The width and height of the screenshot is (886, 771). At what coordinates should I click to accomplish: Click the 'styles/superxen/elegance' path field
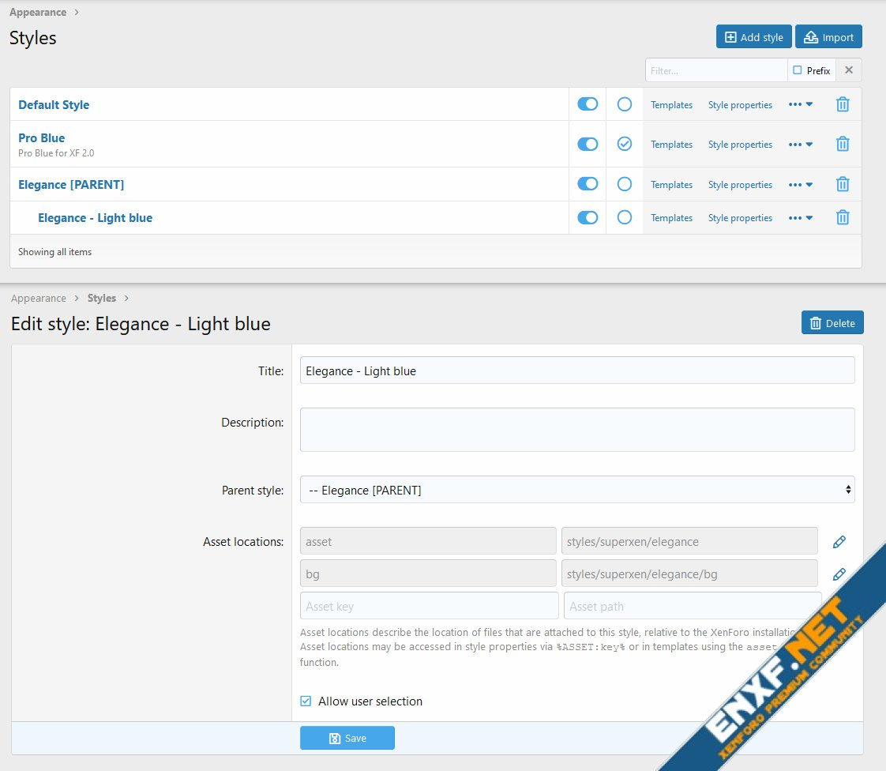[689, 541]
